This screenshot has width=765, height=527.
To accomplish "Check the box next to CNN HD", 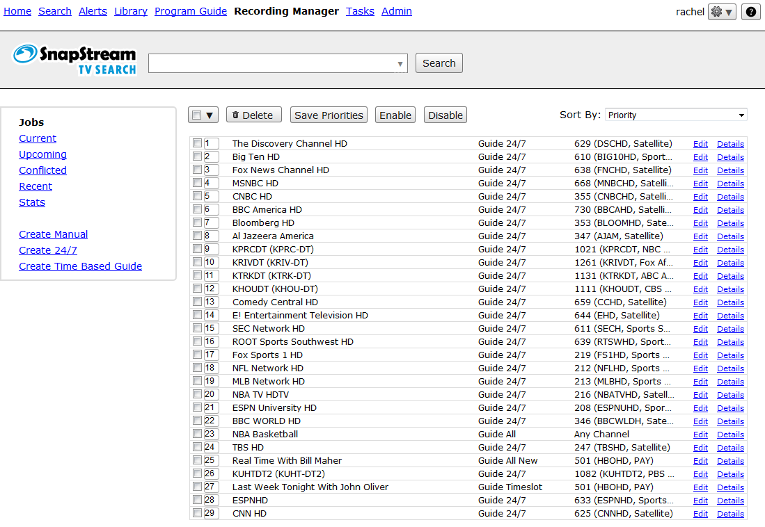I will point(198,513).
